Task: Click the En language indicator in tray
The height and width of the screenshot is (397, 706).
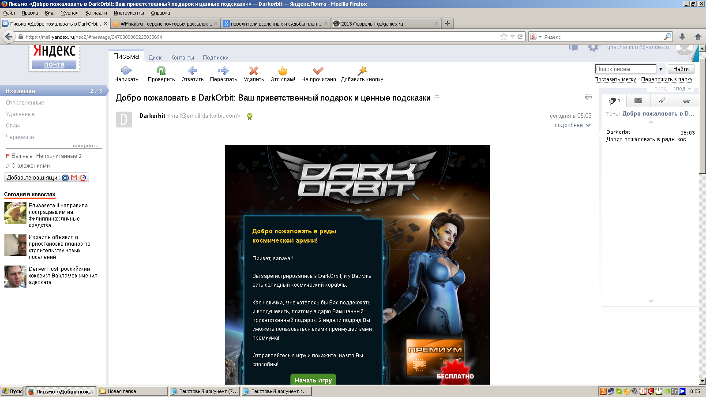Action: (x=675, y=391)
